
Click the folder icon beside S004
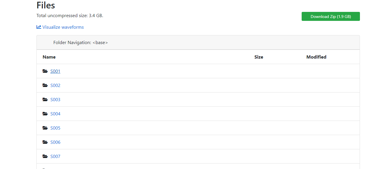coord(45,114)
